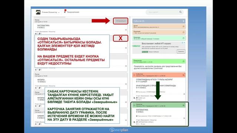
Task: Open comments on Физика 10 класс post
Action: pyautogui.click(x=40, y=88)
